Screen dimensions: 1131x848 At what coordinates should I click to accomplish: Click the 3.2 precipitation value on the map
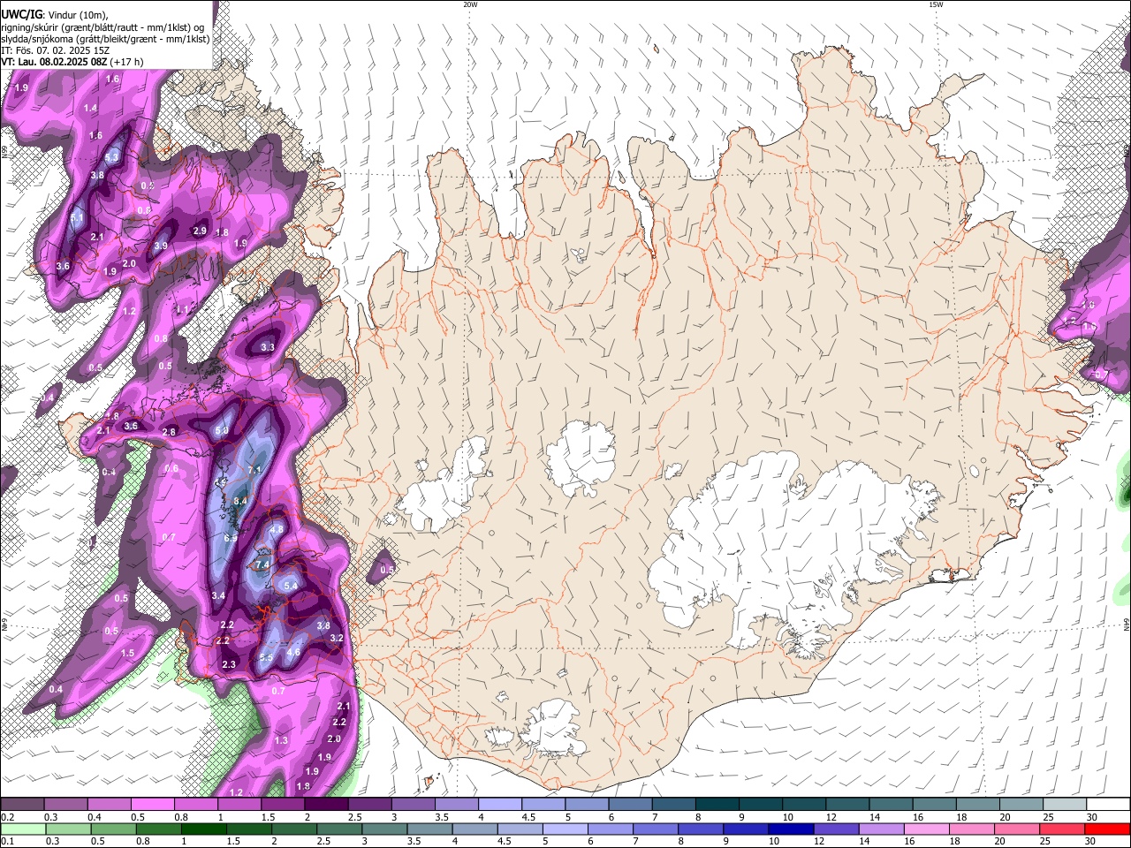point(337,638)
